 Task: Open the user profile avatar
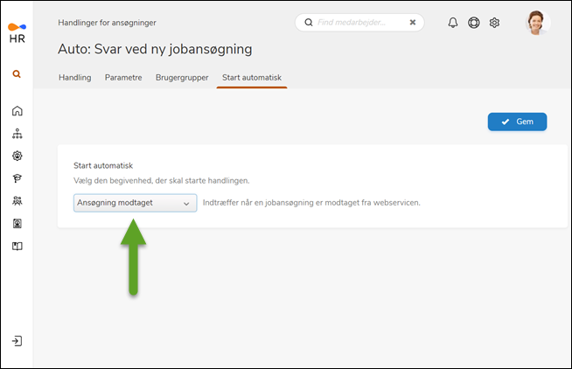[538, 23]
